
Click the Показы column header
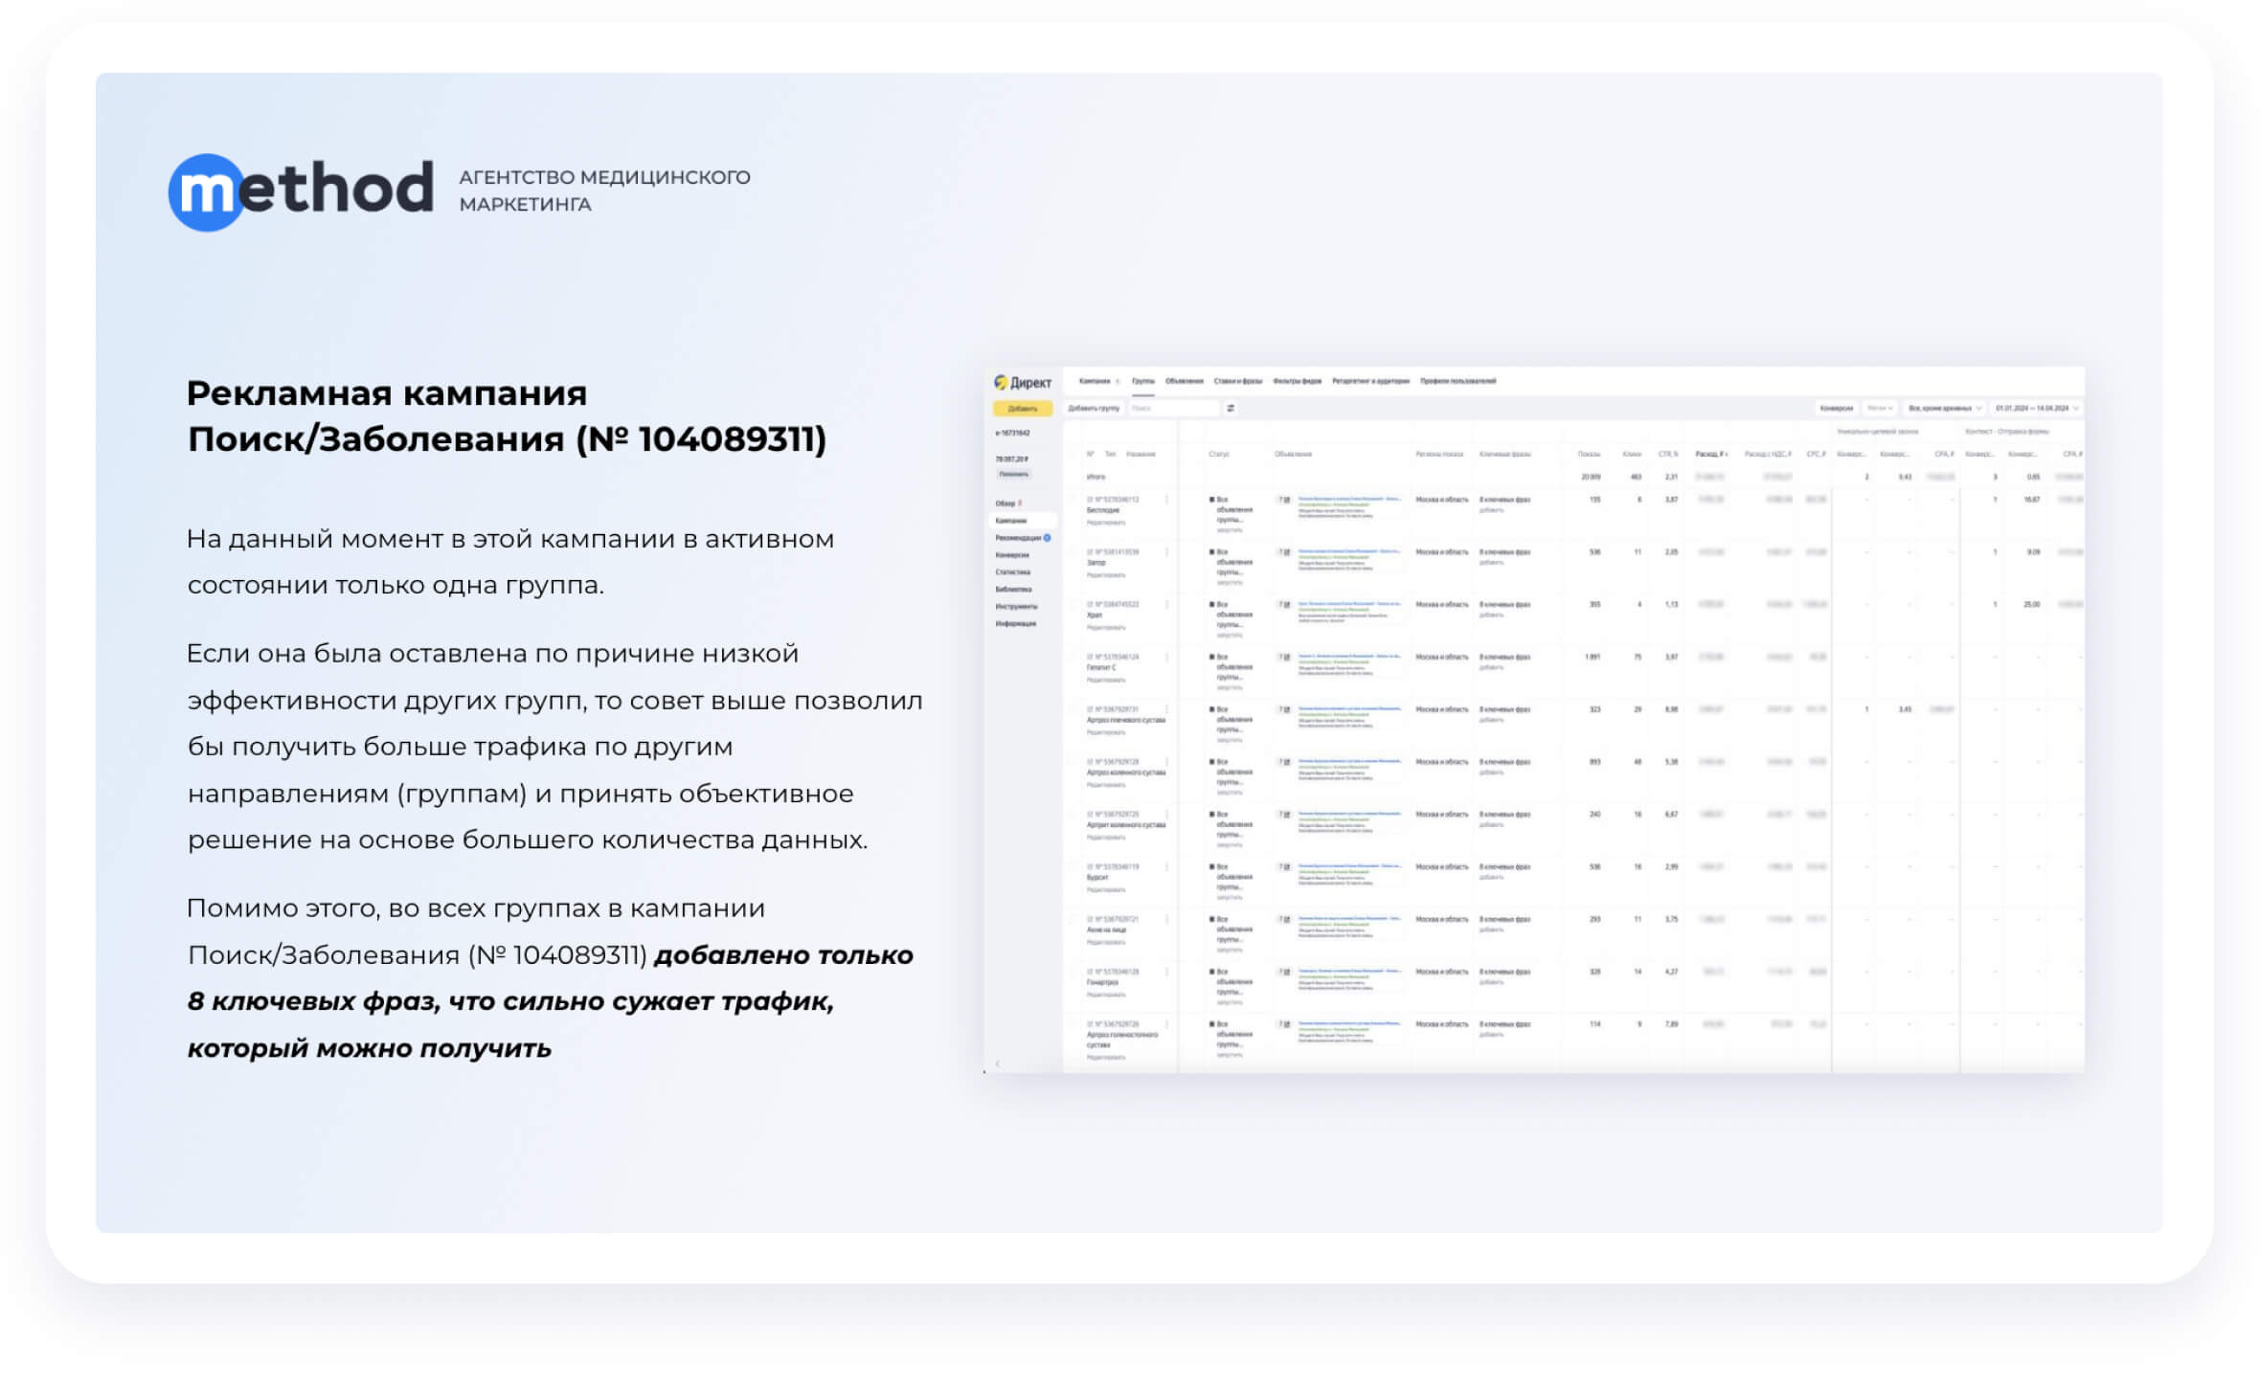(1589, 455)
